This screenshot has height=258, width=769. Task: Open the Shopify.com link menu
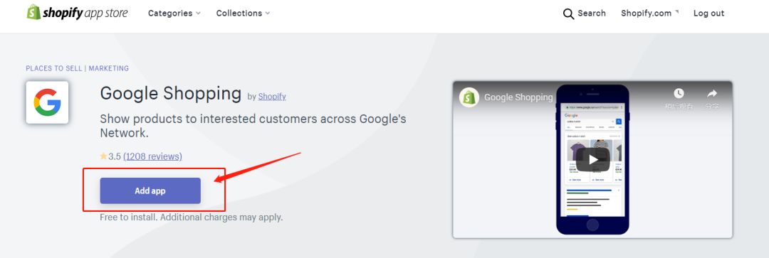click(650, 14)
